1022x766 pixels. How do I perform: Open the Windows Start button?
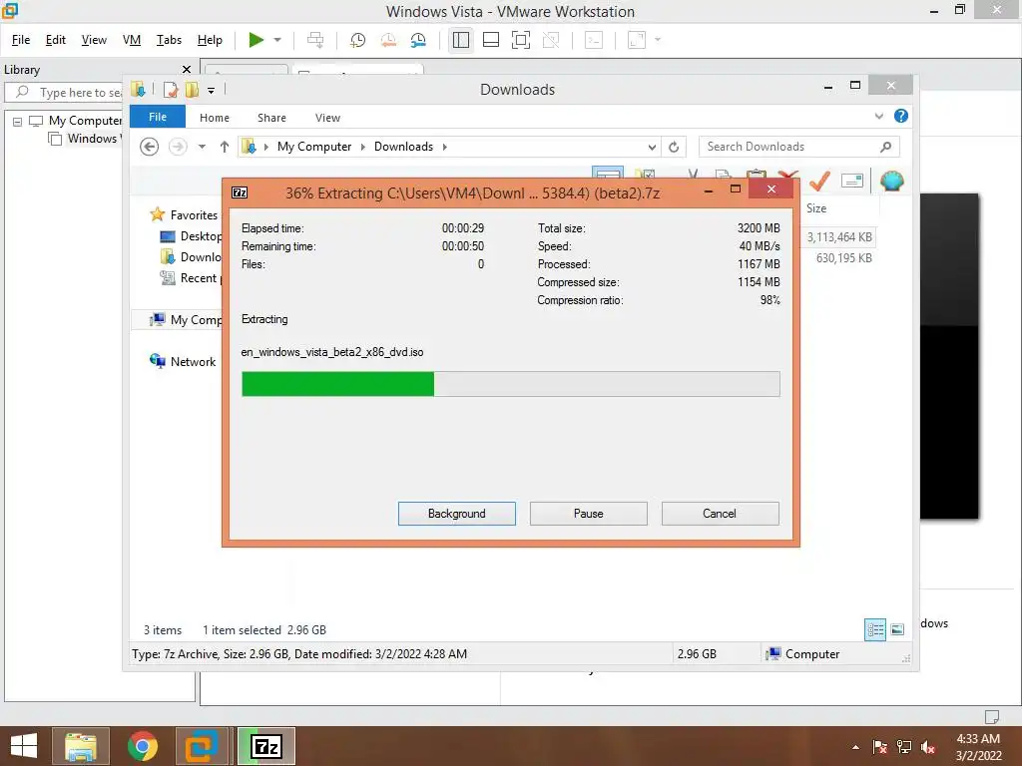[x=24, y=746]
